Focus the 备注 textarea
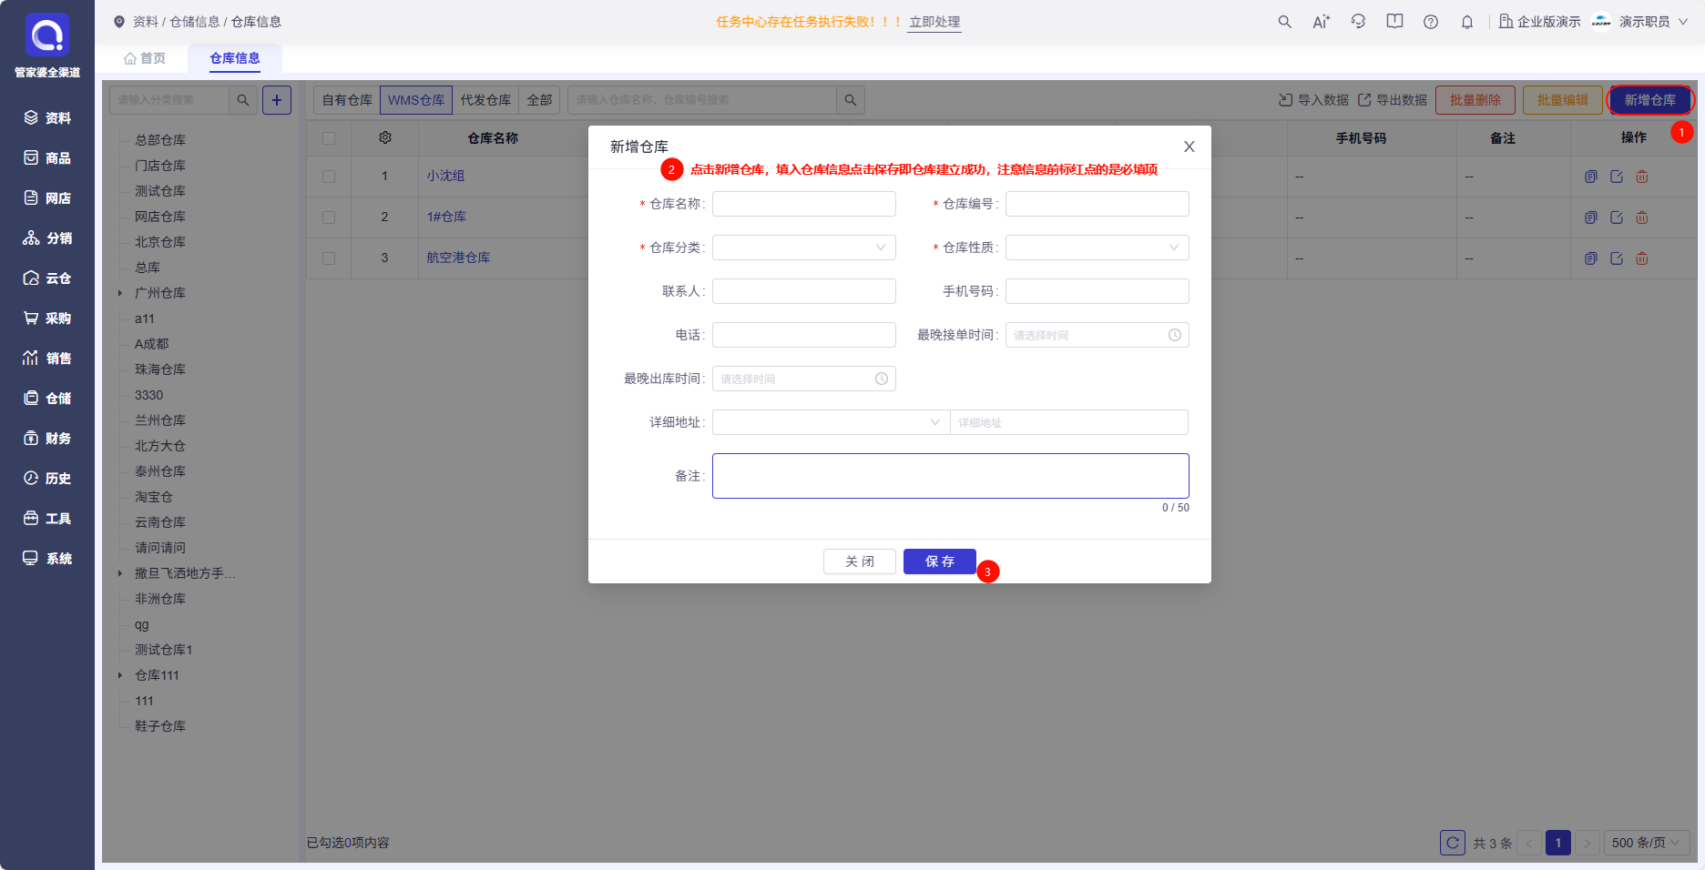1705x870 pixels. point(951,476)
